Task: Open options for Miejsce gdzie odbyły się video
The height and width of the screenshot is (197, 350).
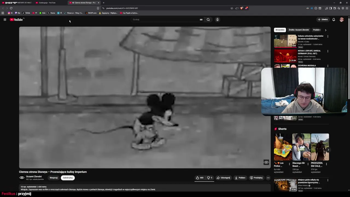Action: tap(328, 180)
